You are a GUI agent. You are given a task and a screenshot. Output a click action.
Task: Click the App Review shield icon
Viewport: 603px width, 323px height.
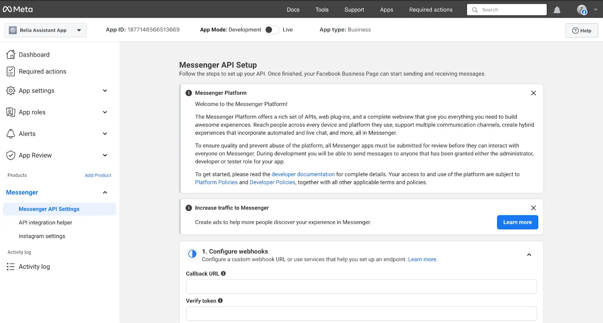pyautogui.click(x=11, y=155)
